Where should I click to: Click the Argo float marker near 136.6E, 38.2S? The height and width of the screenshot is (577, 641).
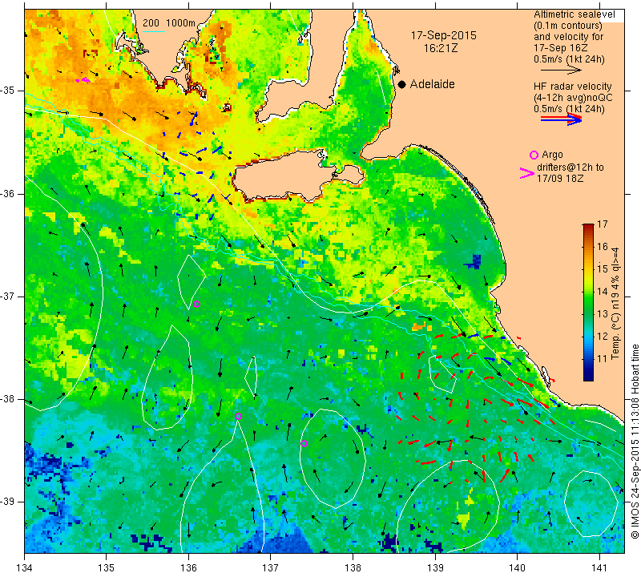238,416
